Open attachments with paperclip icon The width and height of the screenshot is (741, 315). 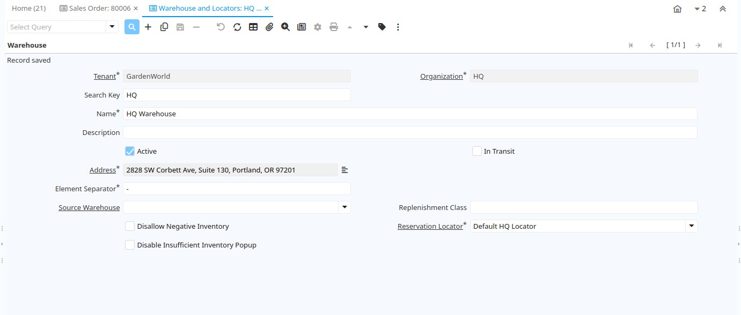(x=269, y=27)
